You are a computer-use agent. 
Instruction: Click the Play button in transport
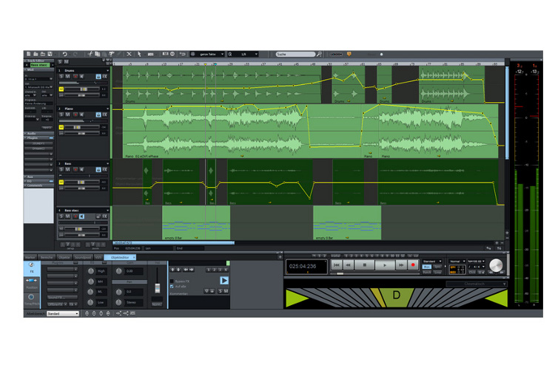click(384, 265)
